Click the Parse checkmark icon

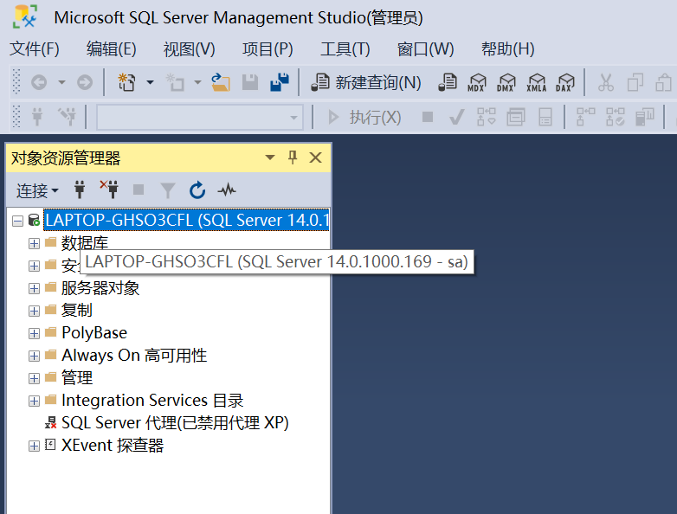pos(457,117)
